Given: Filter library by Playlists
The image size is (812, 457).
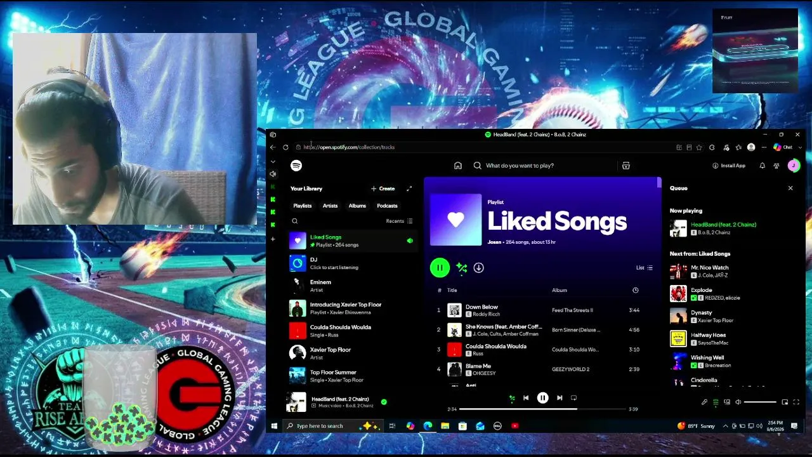Looking at the screenshot, I should pyautogui.click(x=303, y=206).
